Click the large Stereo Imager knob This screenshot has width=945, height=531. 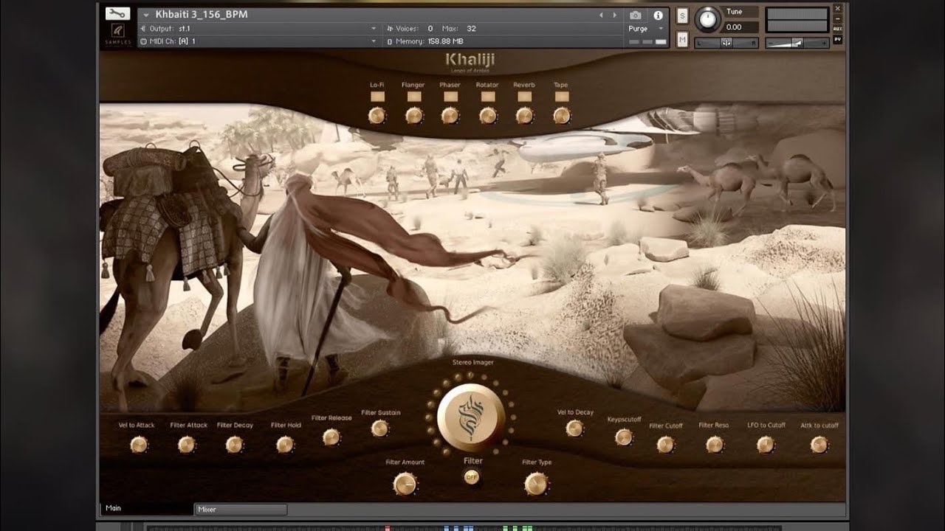pos(471,417)
